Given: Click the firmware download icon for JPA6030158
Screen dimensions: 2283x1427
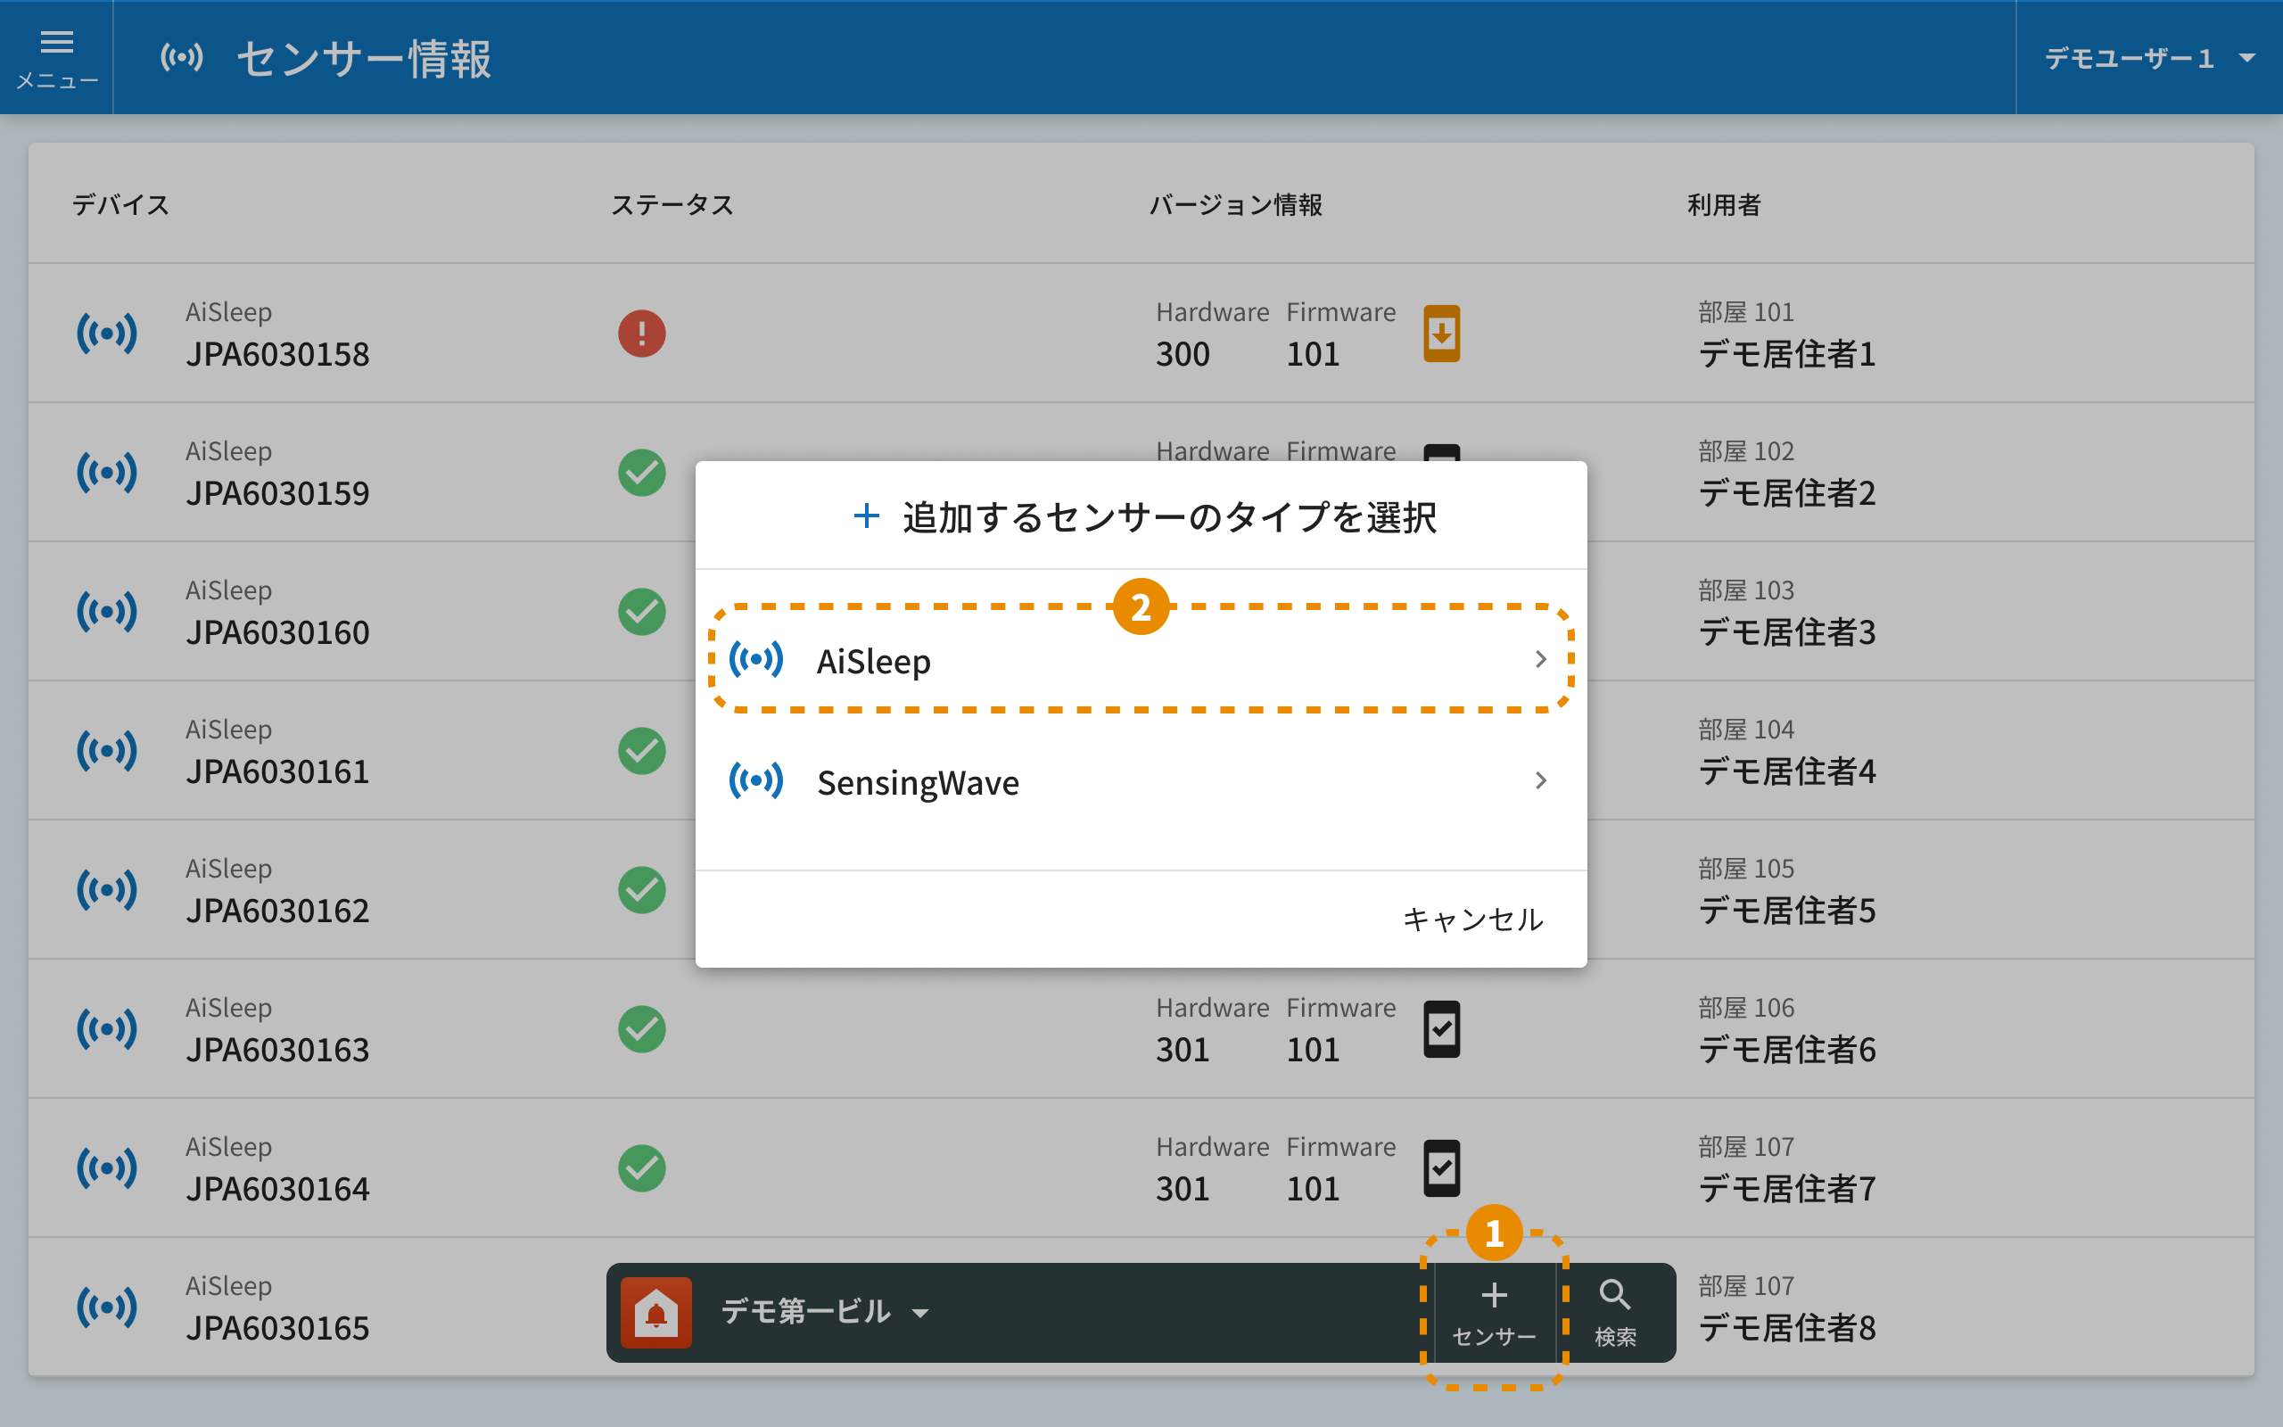Looking at the screenshot, I should coord(1440,334).
